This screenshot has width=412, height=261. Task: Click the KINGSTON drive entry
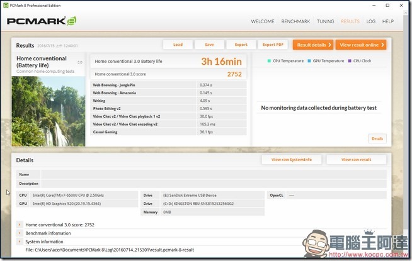(198, 204)
